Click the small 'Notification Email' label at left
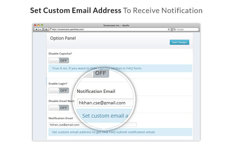This screenshot has height=148, width=229. [x=61, y=118]
